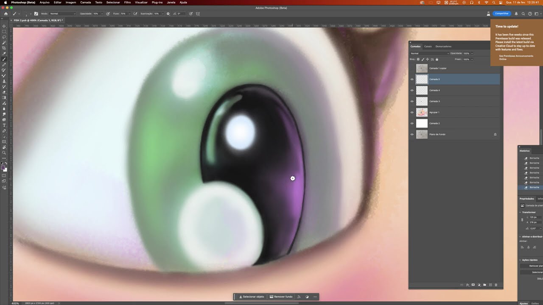Click Selecionar objeto button
The width and height of the screenshot is (543, 305).
252,297
